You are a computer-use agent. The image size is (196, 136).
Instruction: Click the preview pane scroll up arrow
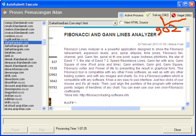[x=187, y=29]
